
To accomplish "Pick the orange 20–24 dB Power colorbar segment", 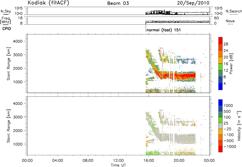I will (x=221, y=54).
